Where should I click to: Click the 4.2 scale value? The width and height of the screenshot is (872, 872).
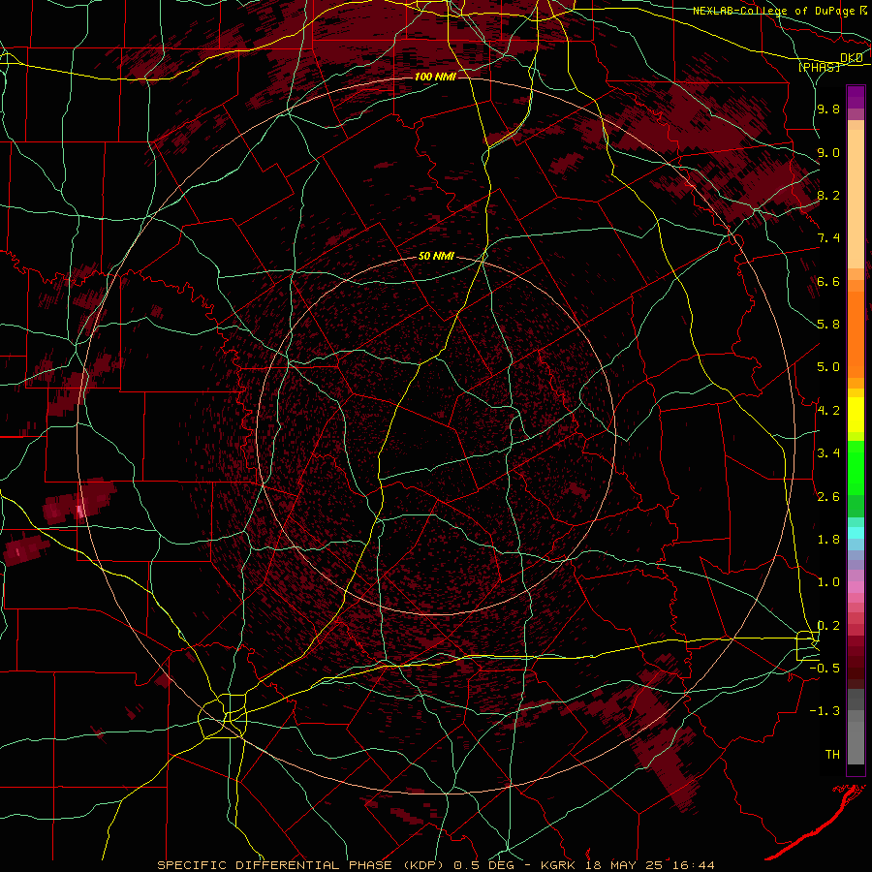828,411
